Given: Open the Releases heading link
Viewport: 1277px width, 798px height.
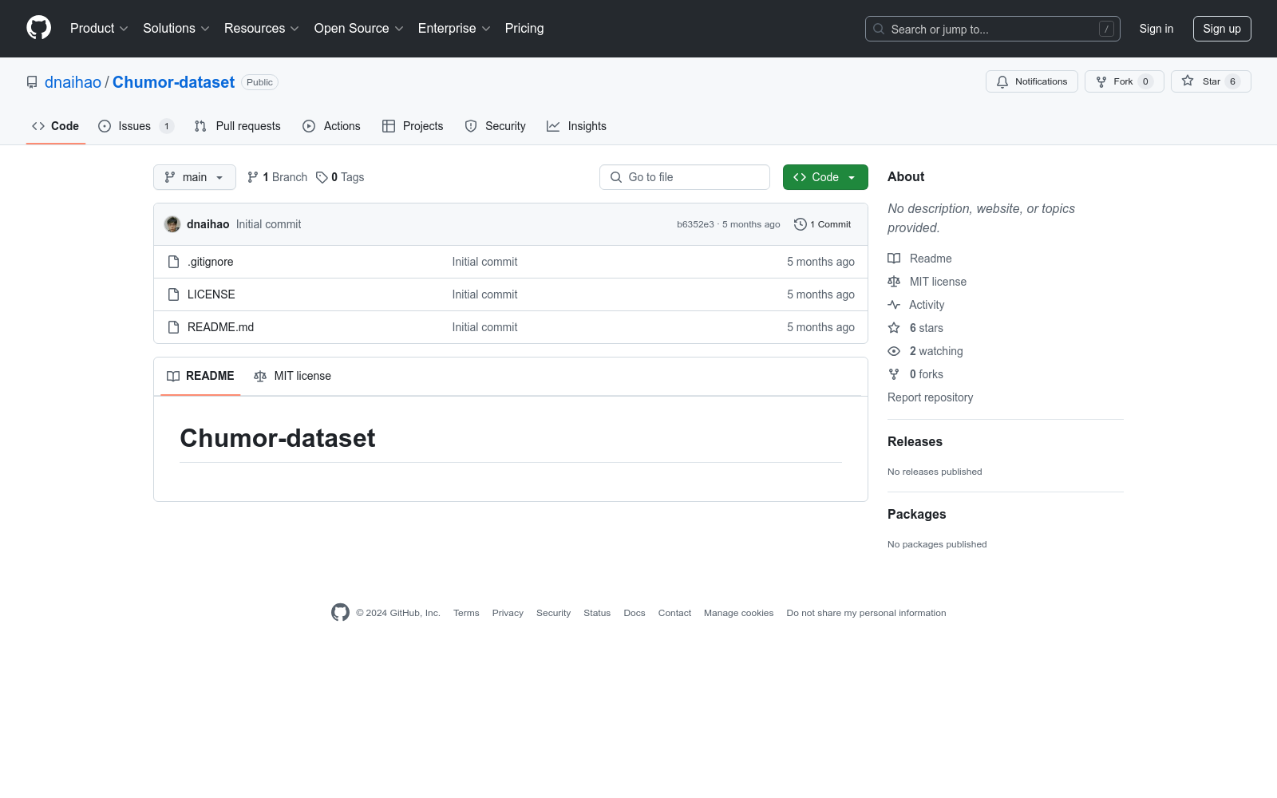Looking at the screenshot, I should 915,441.
